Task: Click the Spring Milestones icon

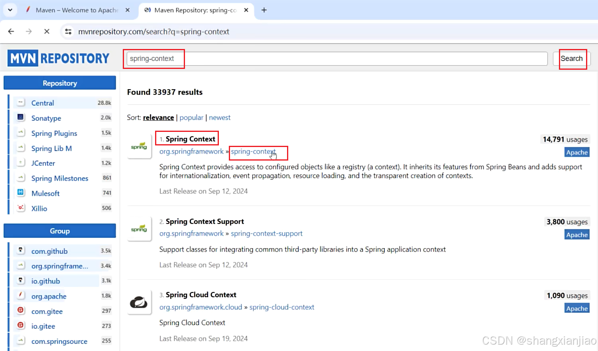Action: pos(21,178)
